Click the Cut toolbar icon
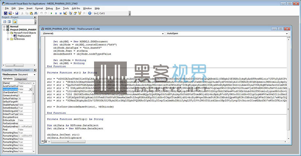Image resolution: width=301 pixels, height=156 pixels. coord(22,13)
